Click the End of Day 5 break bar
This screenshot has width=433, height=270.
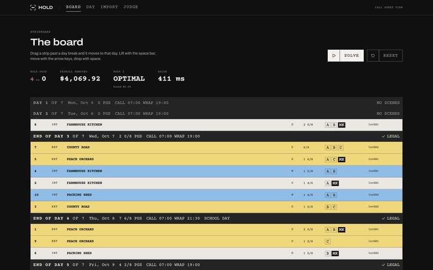click(x=216, y=265)
